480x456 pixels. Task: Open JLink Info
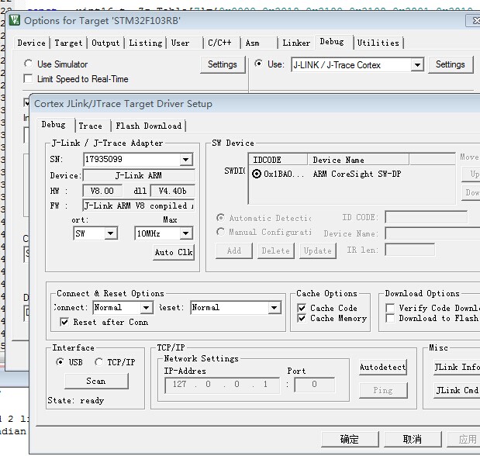tap(457, 367)
